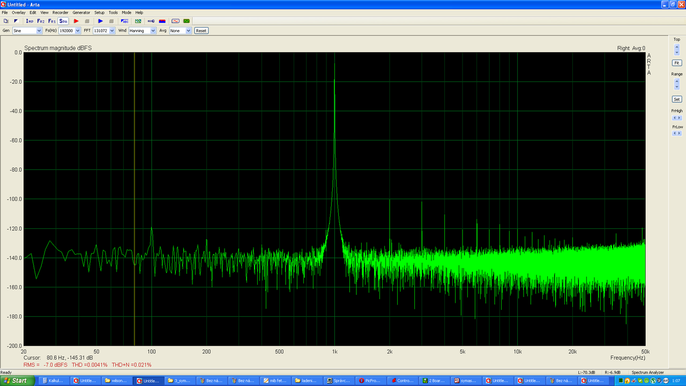Image resolution: width=686 pixels, height=386 pixels.
Task: Open the Overlay menu
Action: [x=19, y=12]
